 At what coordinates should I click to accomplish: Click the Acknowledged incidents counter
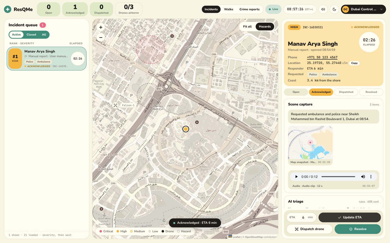75,9
